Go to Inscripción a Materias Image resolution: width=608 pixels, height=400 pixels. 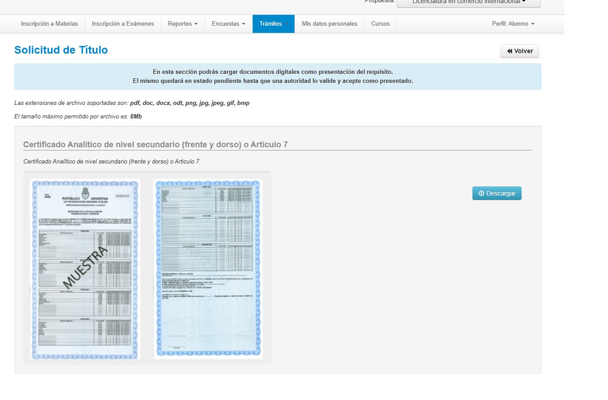pyautogui.click(x=49, y=24)
